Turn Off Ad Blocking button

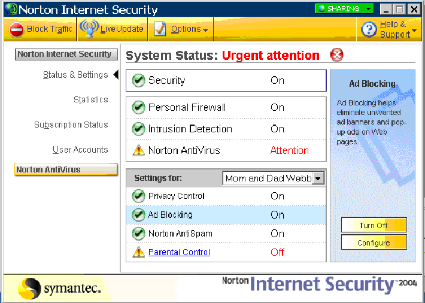click(x=374, y=225)
